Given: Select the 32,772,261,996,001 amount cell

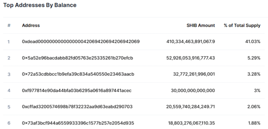Looking at the screenshot, I should click(194, 74).
